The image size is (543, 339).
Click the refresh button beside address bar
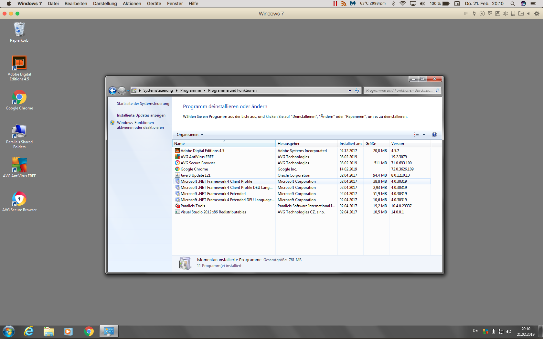tap(357, 90)
